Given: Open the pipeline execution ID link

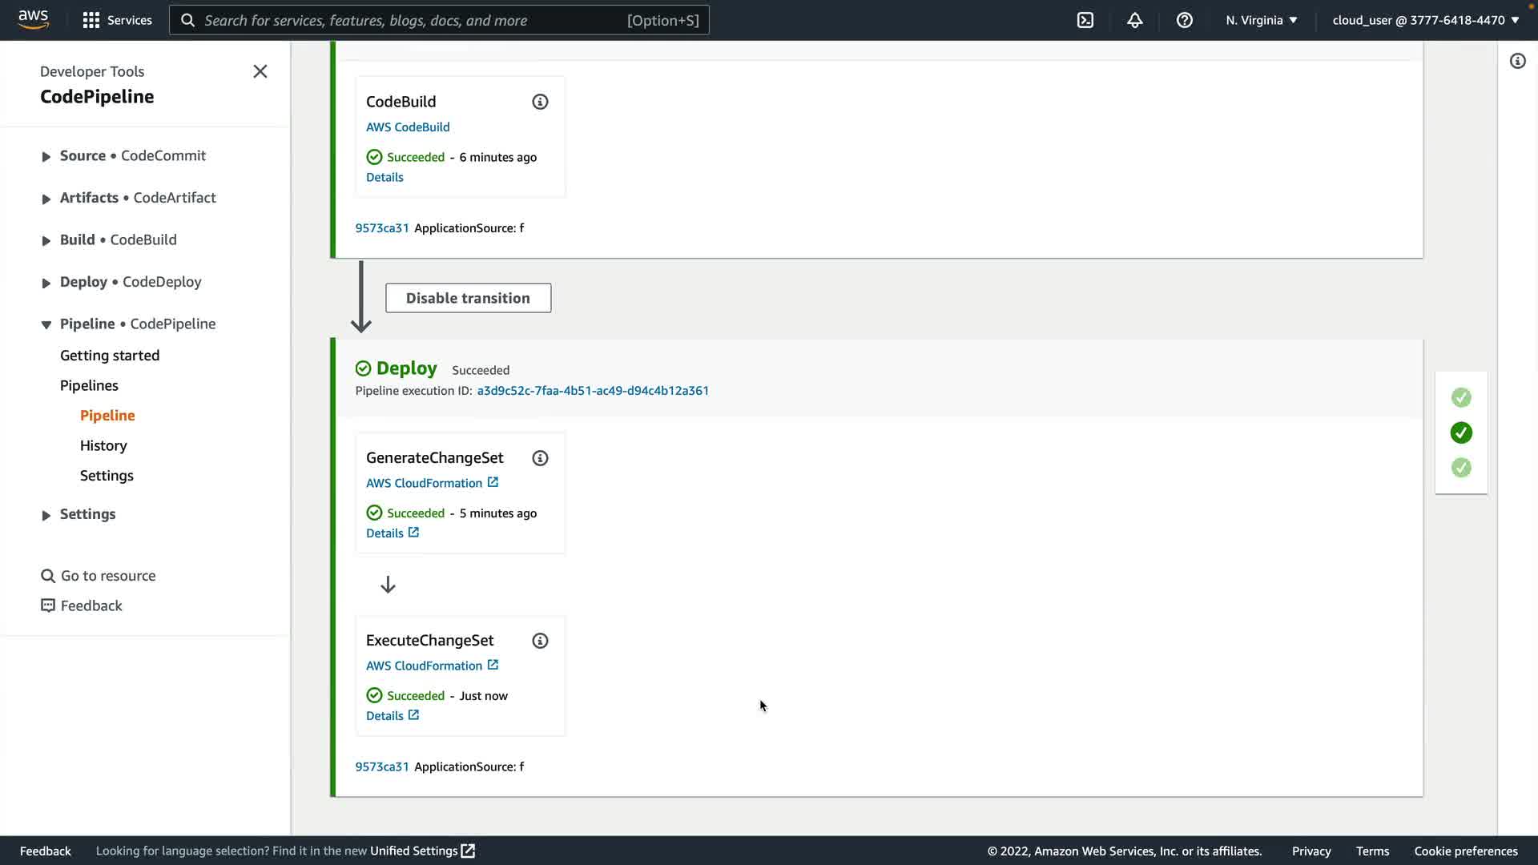Looking at the screenshot, I should click(x=593, y=391).
